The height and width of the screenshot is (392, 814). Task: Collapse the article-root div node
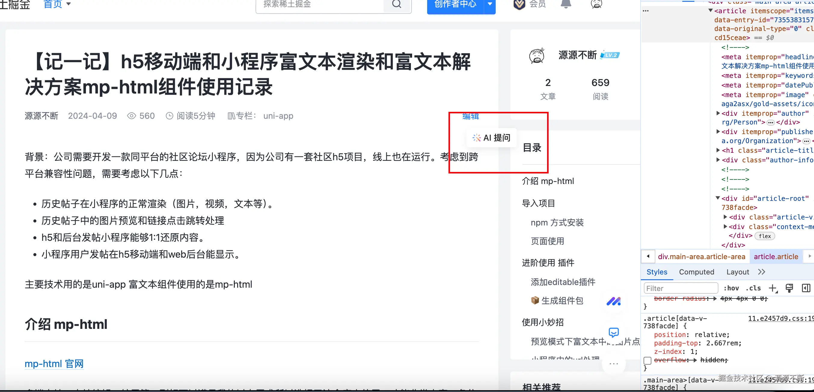pyautogui.click(x=718, y=198)
